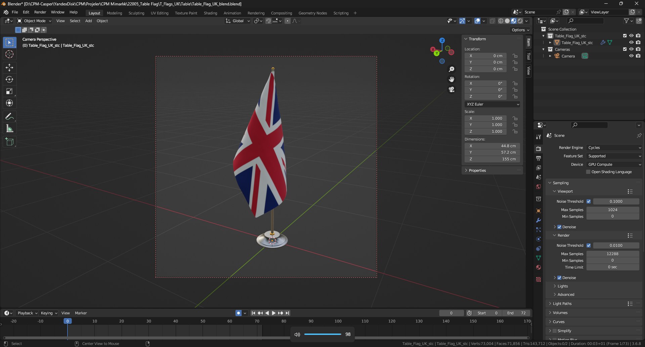The height and width of the screenshot is (347, 645).
Task: Select the Cursor tool in toolbar
Action: point(9,54)
